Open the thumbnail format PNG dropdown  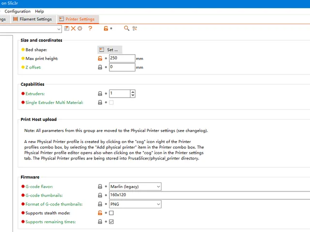coord(135,204)
